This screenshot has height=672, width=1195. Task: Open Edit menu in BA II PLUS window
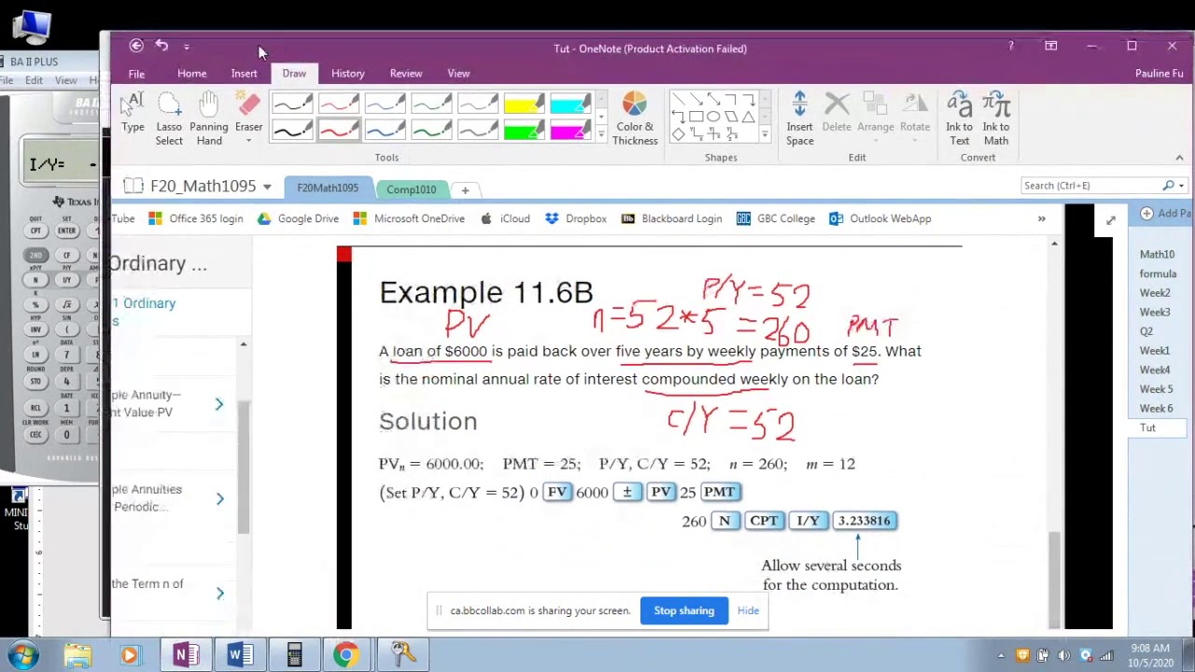coord(34,80)
